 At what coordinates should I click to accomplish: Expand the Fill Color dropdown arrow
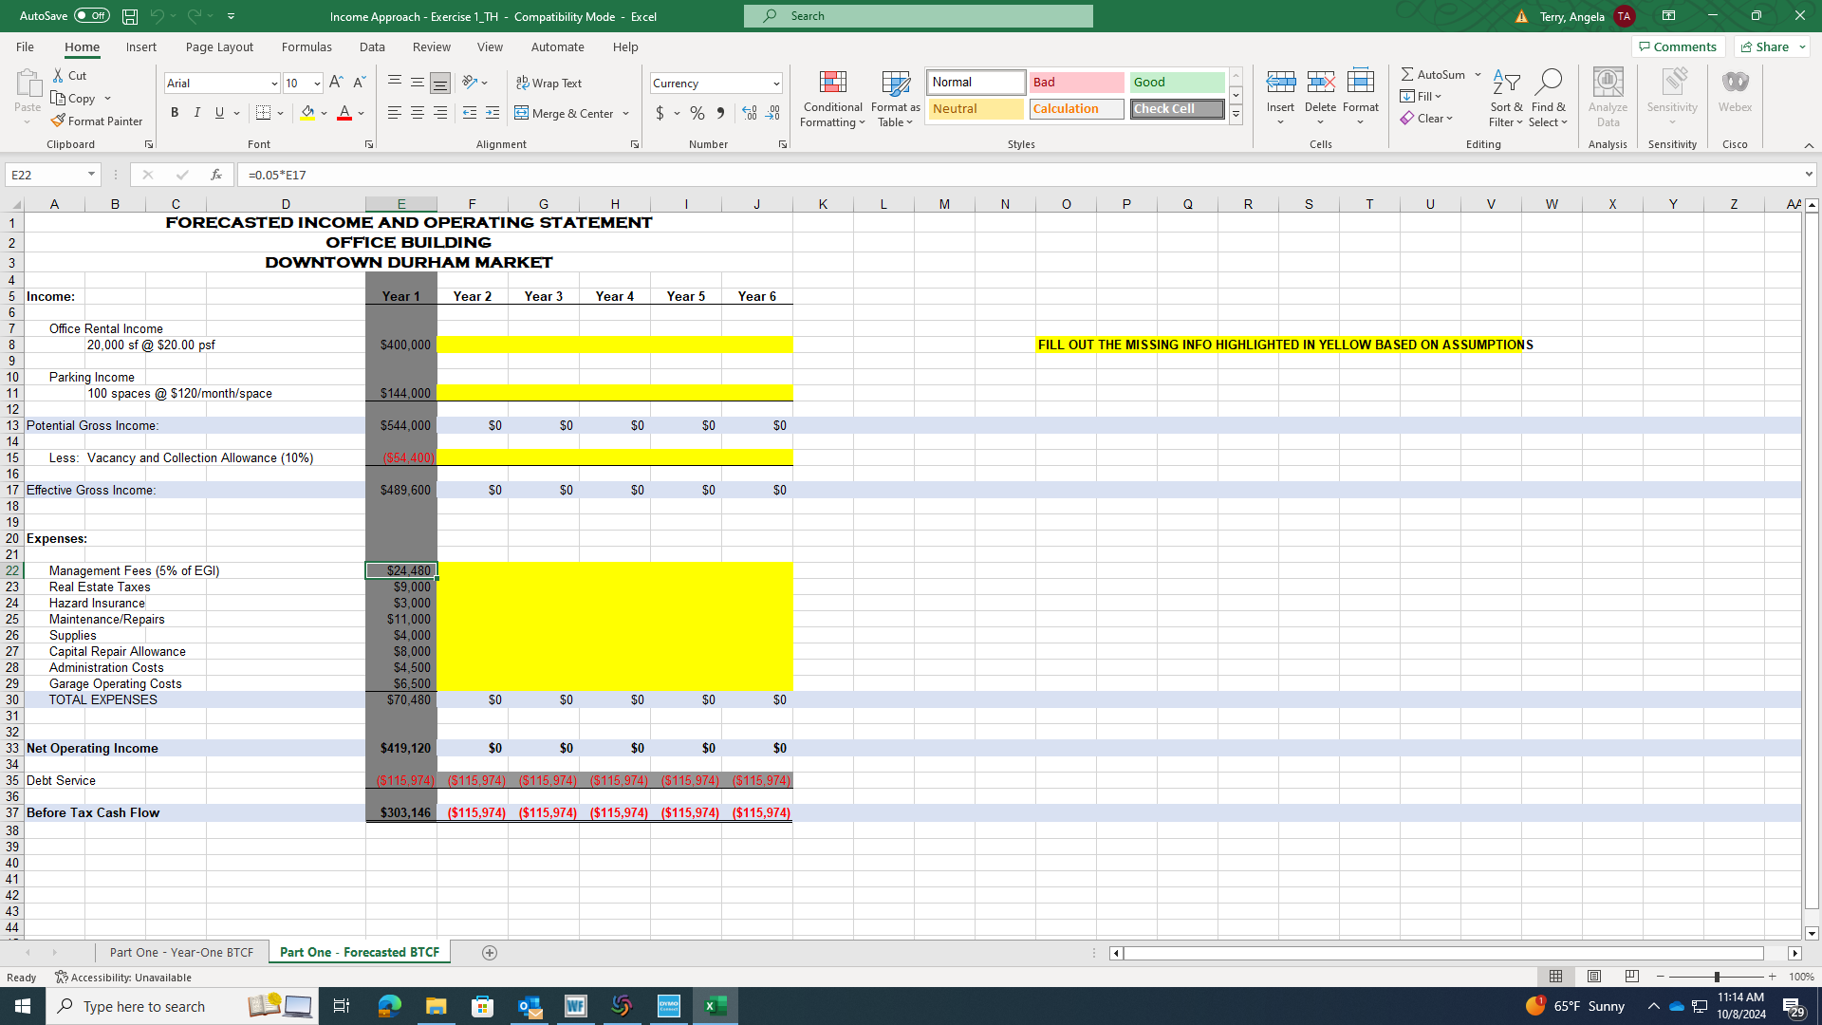point(324,113)
